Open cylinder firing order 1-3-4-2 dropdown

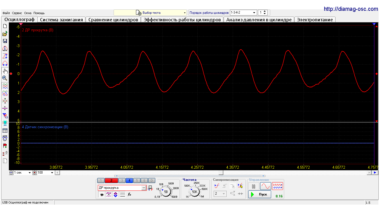[x=243, y=13]
